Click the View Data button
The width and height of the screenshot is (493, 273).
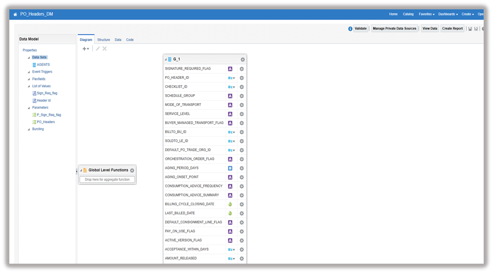(x=430, y=28)
